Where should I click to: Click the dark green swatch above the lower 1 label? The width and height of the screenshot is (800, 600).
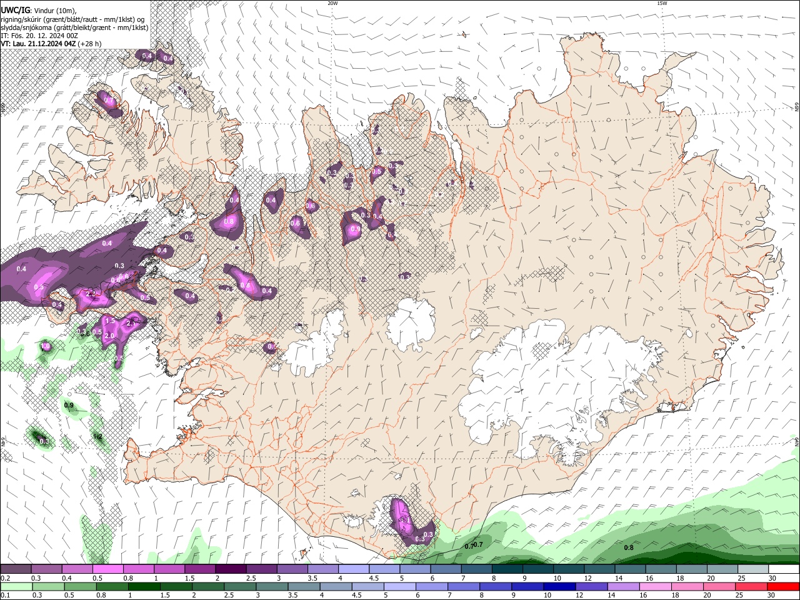tap(144, 587)
